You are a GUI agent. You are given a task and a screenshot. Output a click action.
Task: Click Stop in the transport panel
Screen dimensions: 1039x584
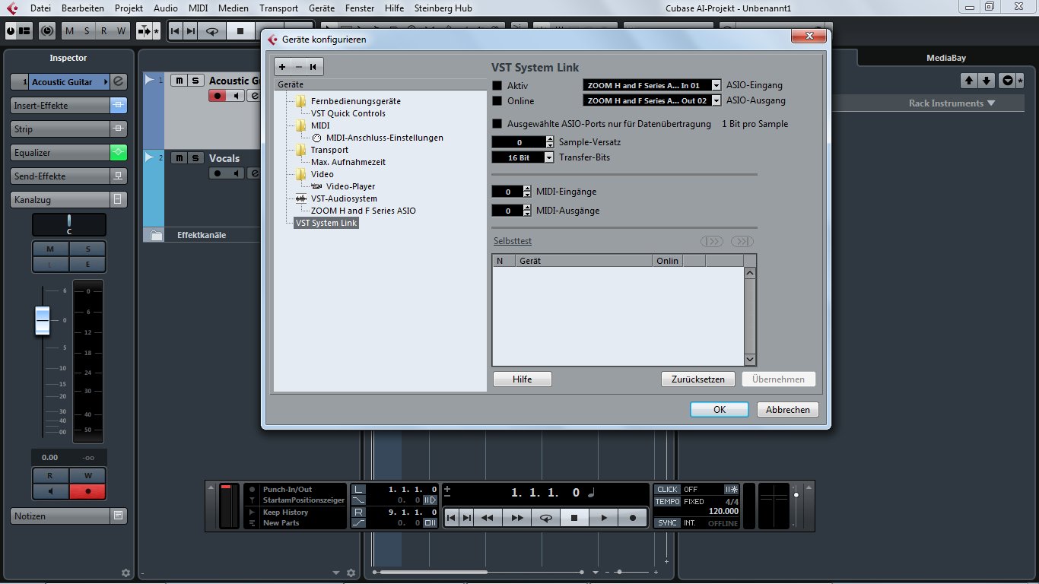click(x=574, y=518)
